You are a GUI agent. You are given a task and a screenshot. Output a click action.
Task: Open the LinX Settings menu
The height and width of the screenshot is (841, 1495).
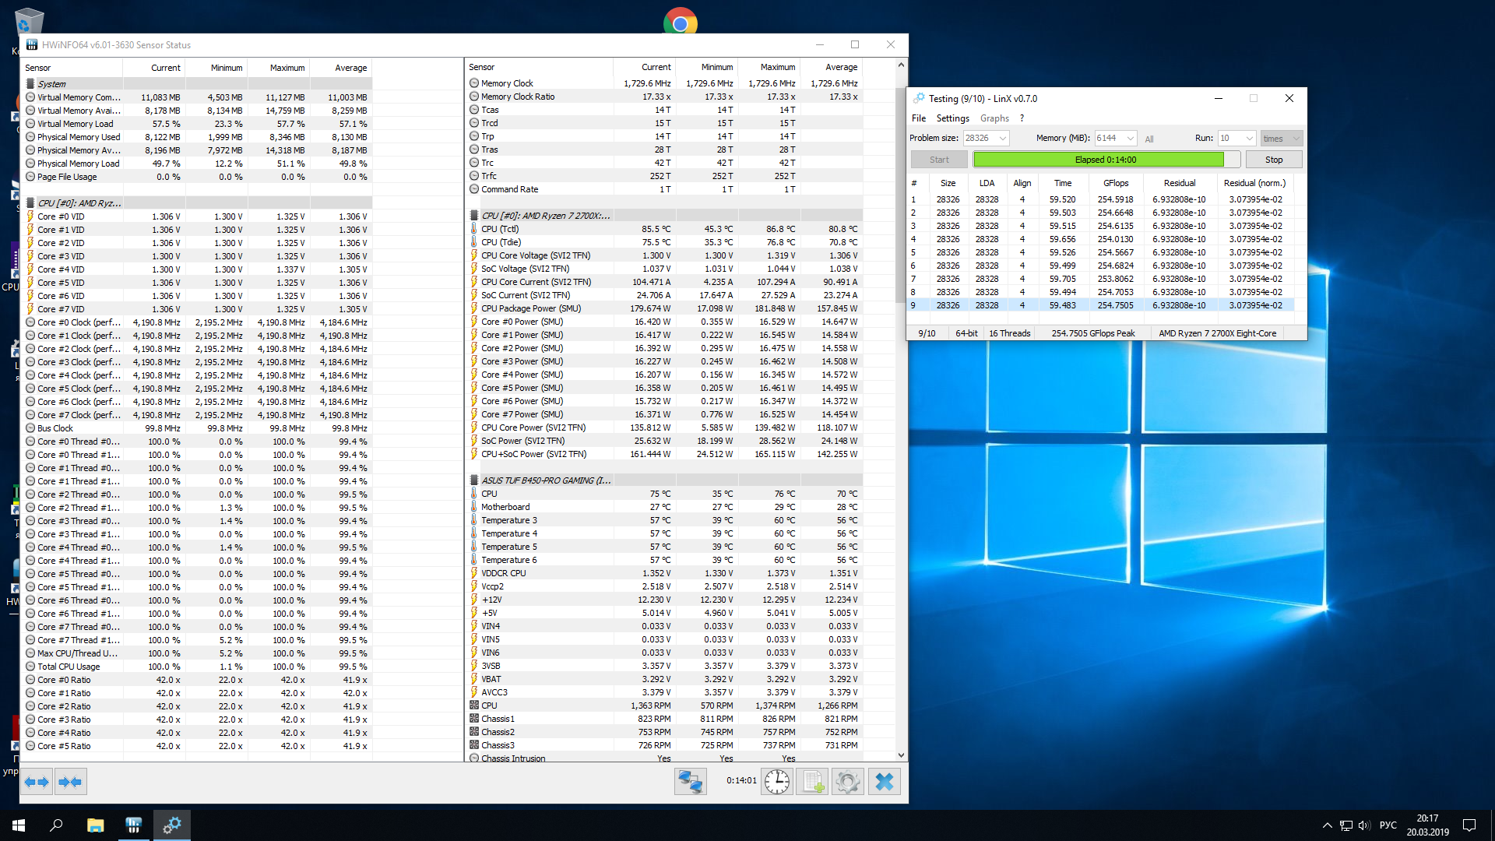point(952,118)
